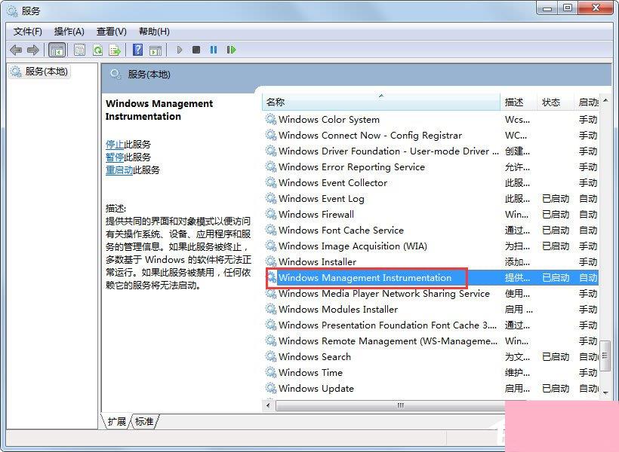The image size is (619, 452).
Task: Click gear icon of Windows Firewall row
Action: point(271,214)
